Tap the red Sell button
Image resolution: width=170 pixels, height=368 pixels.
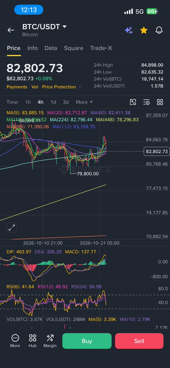tap(139, 341)
